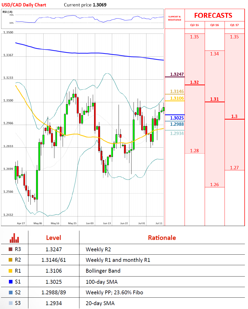The width and height of the screenshot is (248, 309).
Task: Click the 'Jul 11' date axis label
Action: click(x=159, y=223)
